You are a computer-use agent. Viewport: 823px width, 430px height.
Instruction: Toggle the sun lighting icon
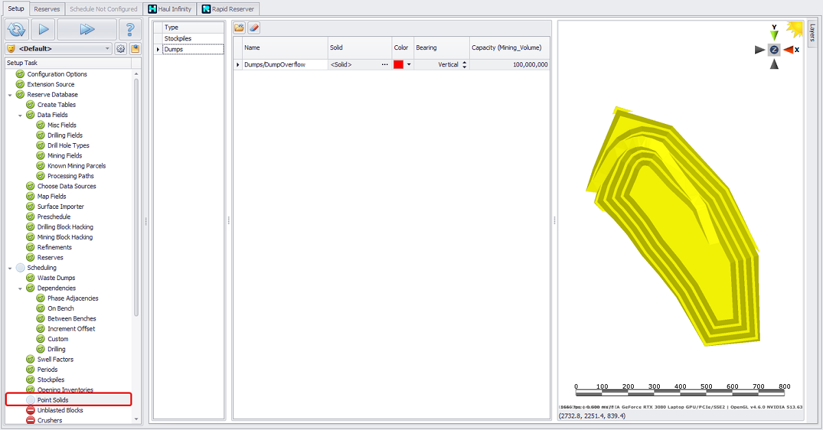coord(795,29)
